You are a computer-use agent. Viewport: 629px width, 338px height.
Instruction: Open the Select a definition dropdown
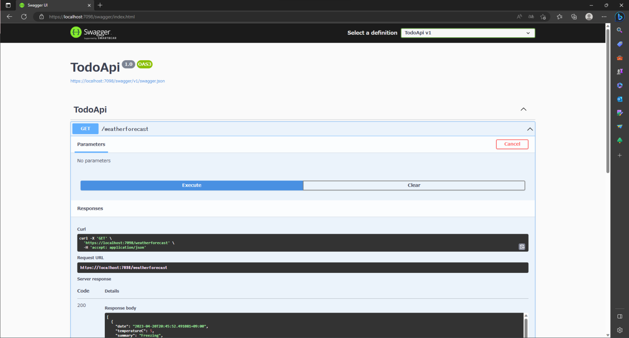(468, 33)
